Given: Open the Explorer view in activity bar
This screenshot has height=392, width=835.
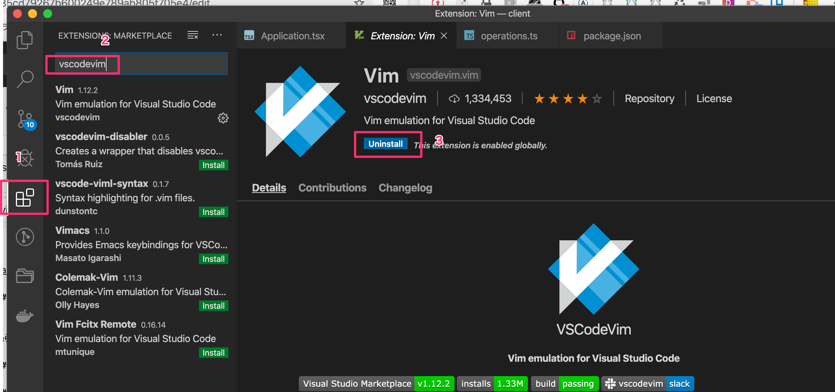Looking at the screenshot, I should pyautogui.click(x=25, y=40).
